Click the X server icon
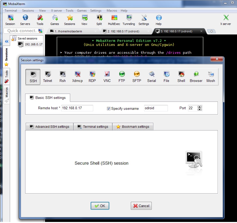 (x=226, y=20)
